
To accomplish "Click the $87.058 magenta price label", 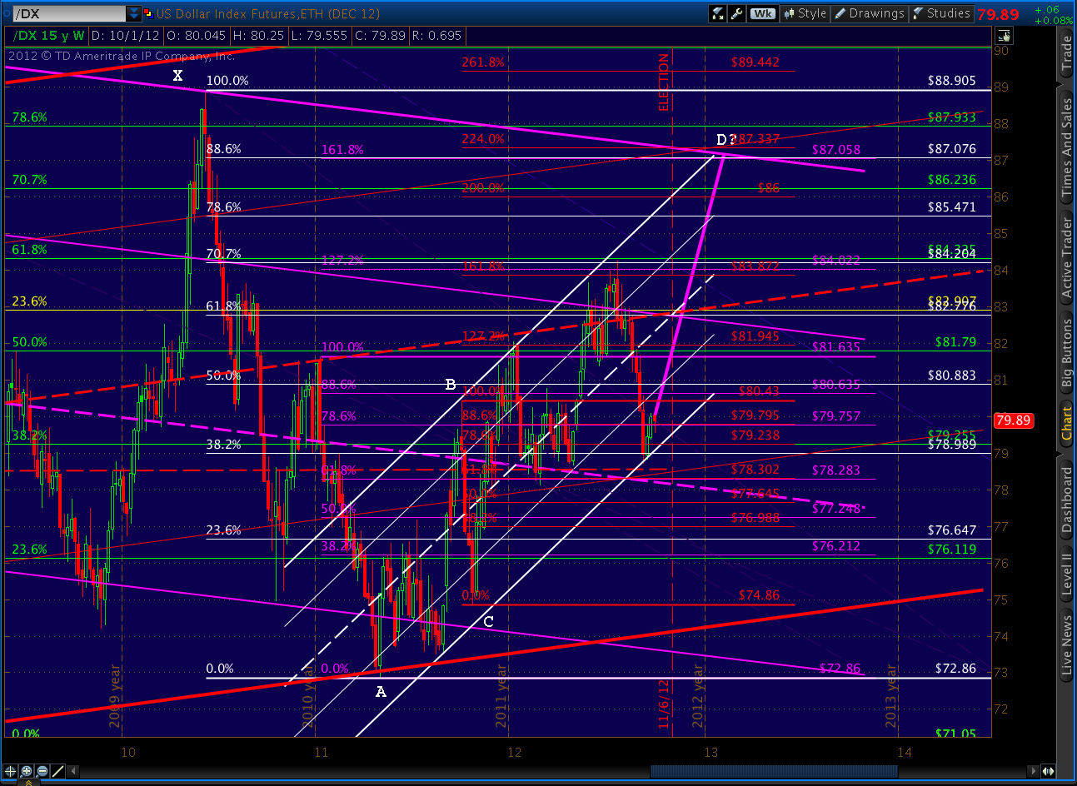I will tap(836, 150).
